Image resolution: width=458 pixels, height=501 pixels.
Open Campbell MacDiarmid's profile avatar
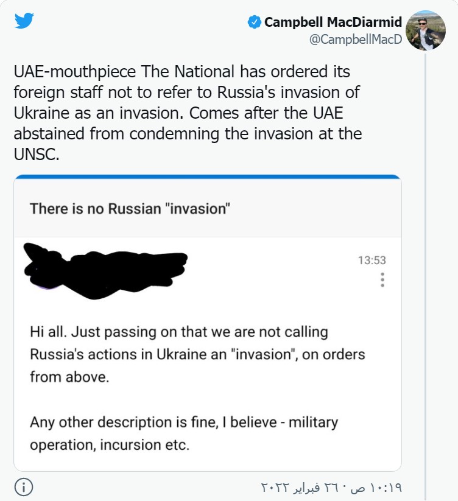coord(425,30)
